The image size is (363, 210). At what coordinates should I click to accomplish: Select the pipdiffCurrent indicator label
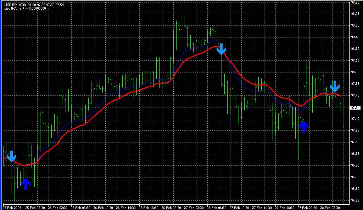pyautogui.click(x=25, y=8)
